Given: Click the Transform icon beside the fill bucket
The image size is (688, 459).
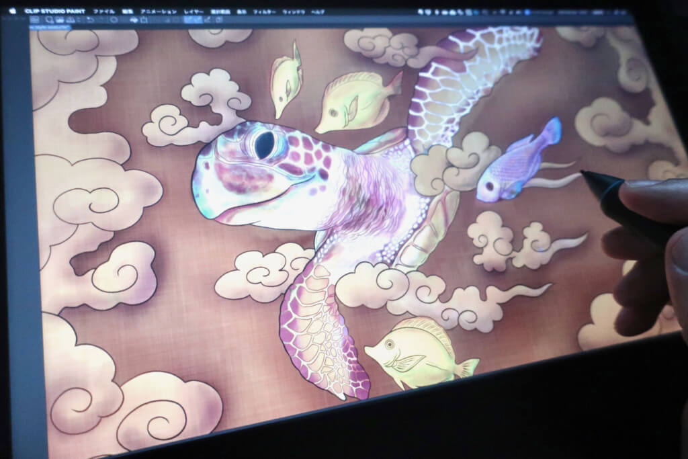Looking at the screenshot, I should coord(144,20).
